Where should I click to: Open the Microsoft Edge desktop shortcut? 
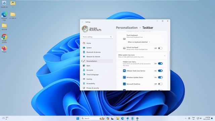coord(4,16)
